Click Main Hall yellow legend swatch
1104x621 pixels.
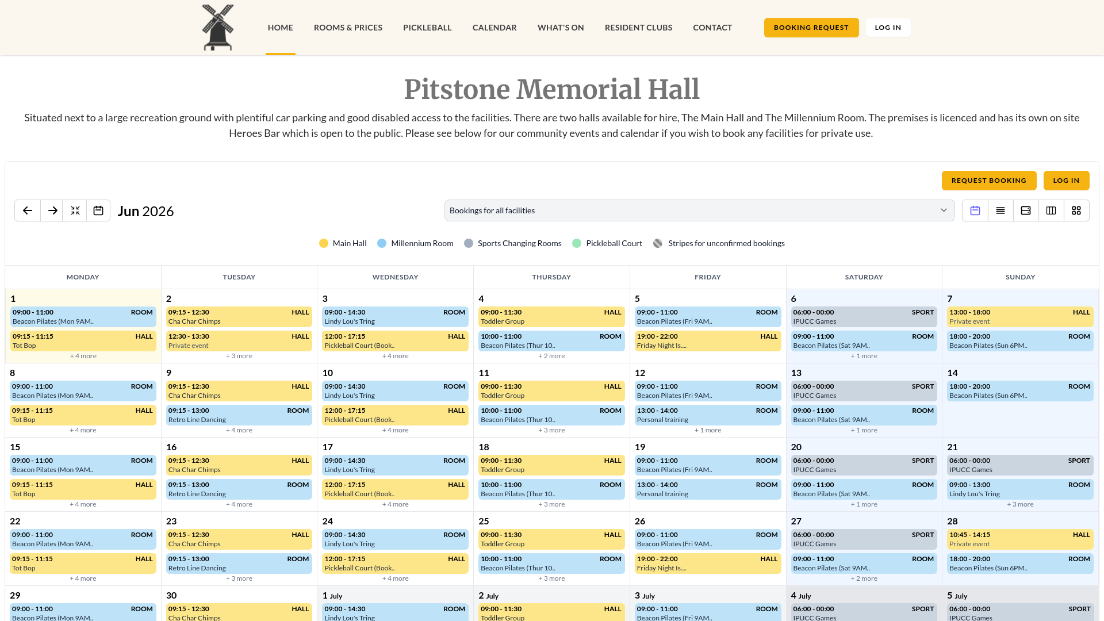324,243
